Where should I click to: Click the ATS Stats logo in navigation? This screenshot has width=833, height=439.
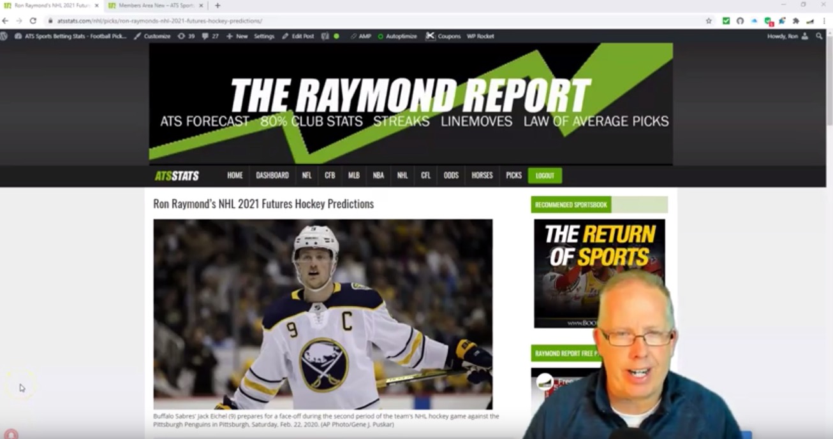click(x=177, y=176)
